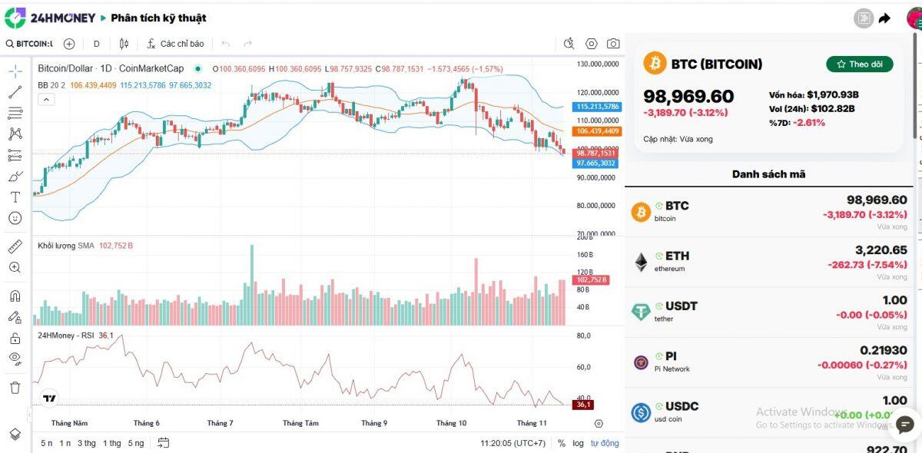Select the crosshair cursor tool
The width and height of the screenshot is (922, 453).
coord(15,71)
